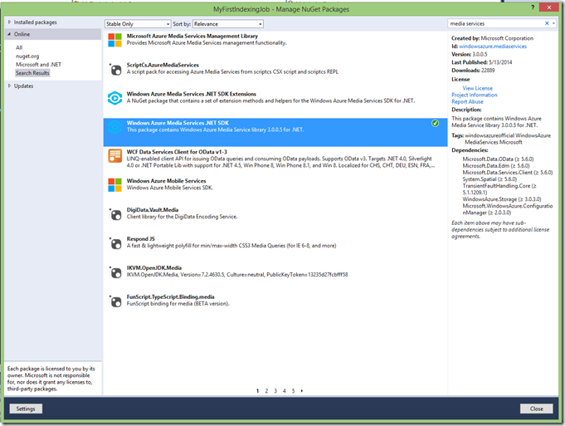This screenshot has height=426, width=565.
Task: Click the media services search box
Action: point(496,24)
